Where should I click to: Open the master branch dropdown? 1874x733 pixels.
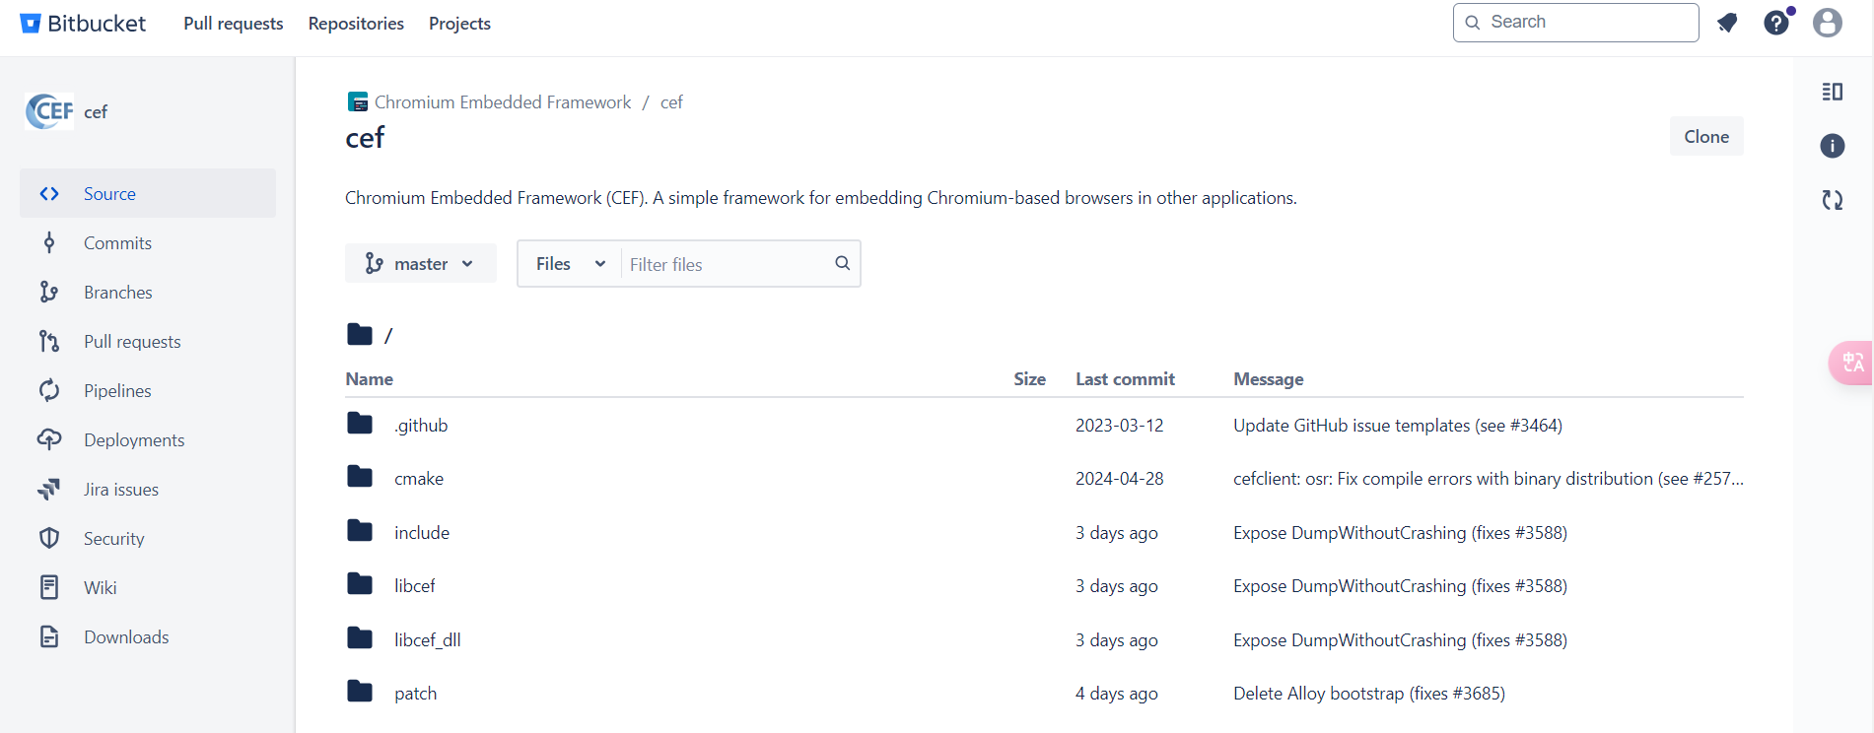(420, 264)
